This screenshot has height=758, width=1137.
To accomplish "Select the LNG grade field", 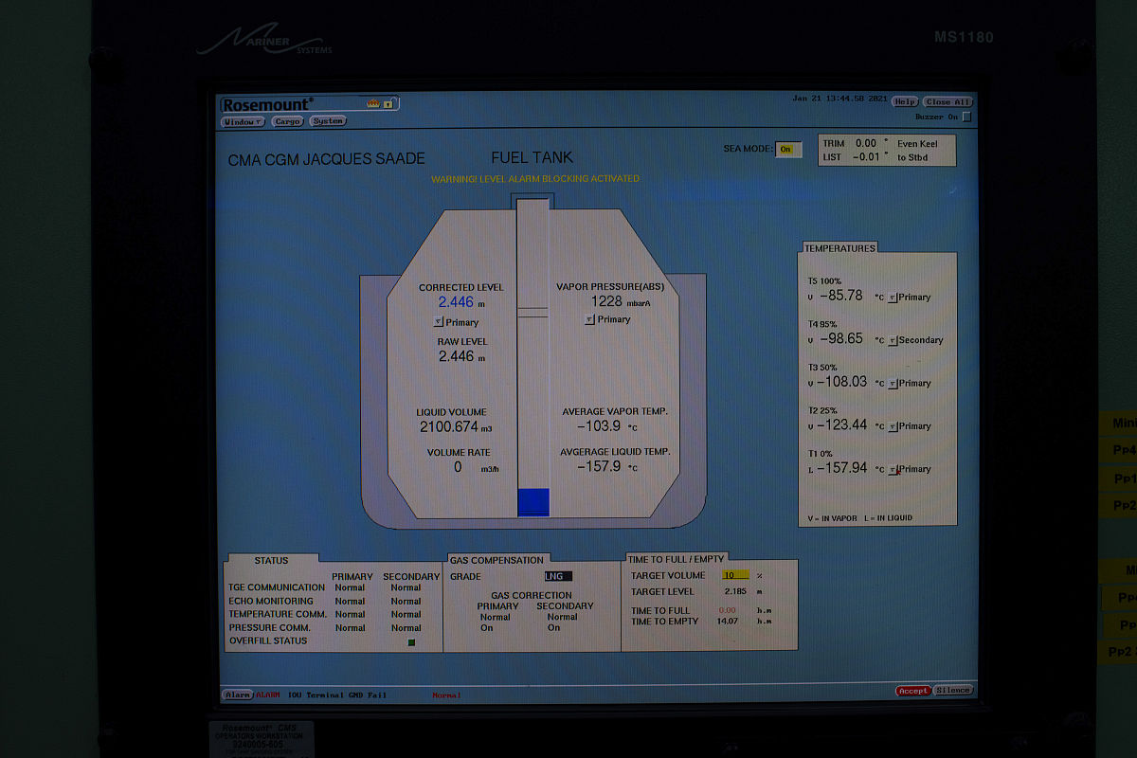I will point(558,576).
